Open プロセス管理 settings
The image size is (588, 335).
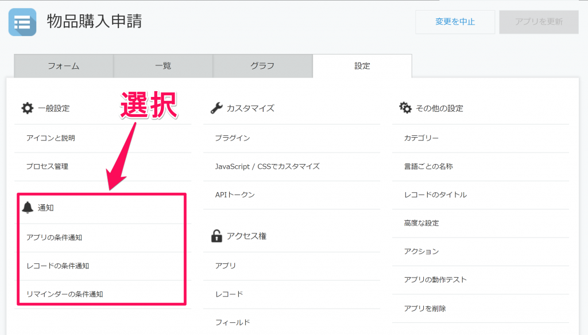[47, 166]
